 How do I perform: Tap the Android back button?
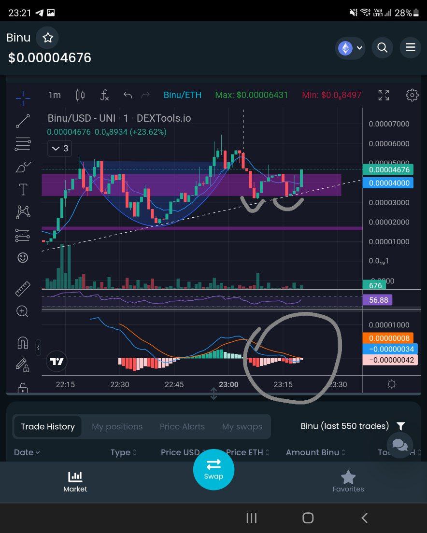(x=364, y=518)
